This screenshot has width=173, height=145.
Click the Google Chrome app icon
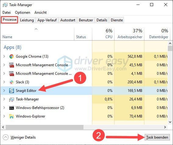click(12, 56)
